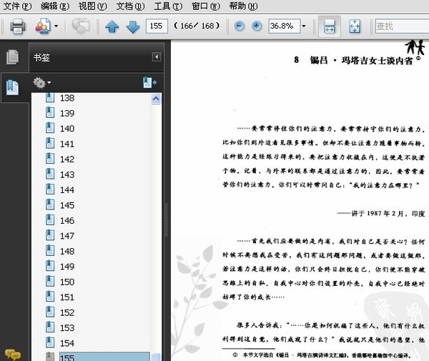Image resolution: width=429 pixels, height=361 pixels.
Task: Click bookmark list scroll-up arrow
Action: pos(156,99)
